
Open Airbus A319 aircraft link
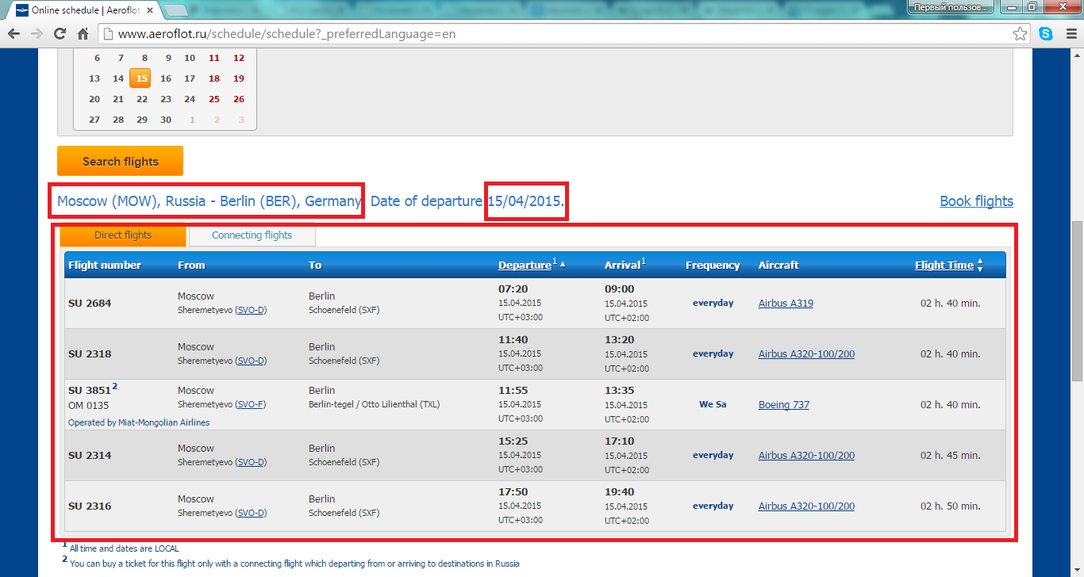point(786,303)
